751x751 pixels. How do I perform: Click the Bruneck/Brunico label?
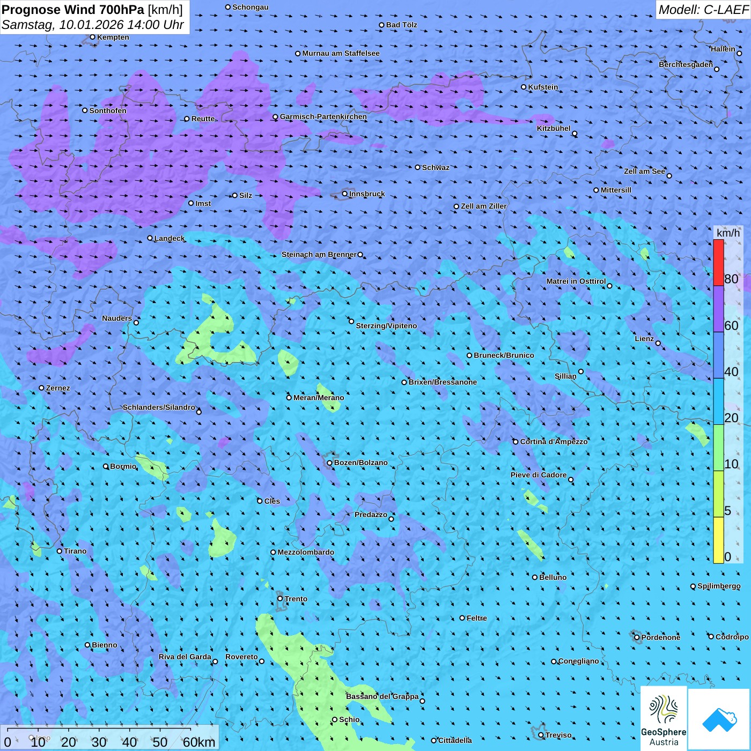tap(504, 355)
